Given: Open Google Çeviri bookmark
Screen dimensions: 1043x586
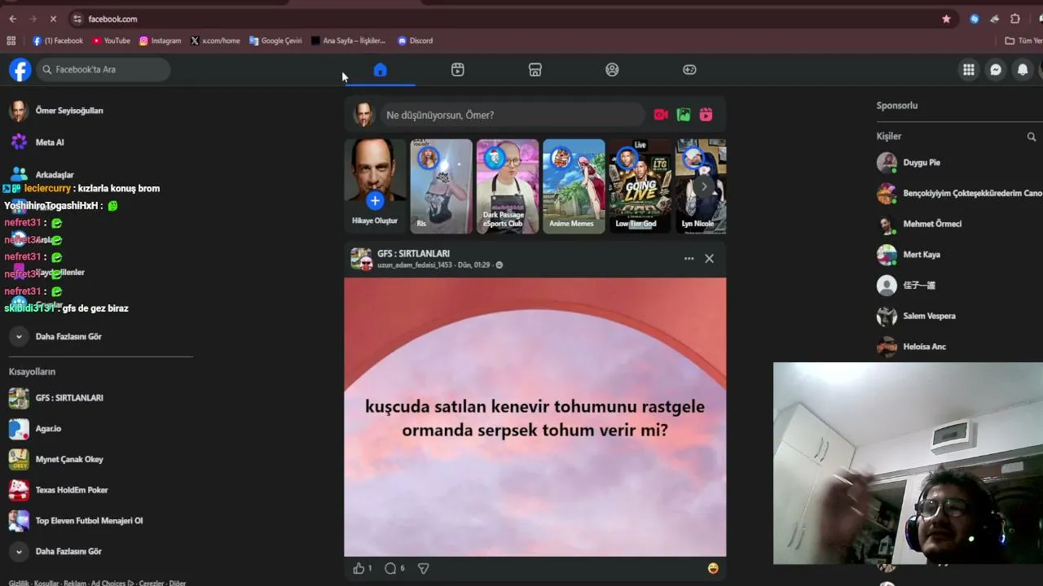Looking at the screenshot, I should point(275,41).
